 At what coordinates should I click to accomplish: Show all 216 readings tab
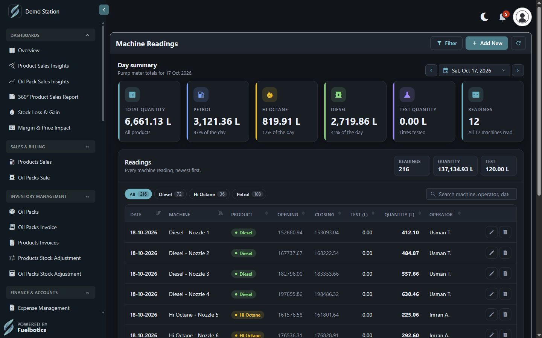138,194
